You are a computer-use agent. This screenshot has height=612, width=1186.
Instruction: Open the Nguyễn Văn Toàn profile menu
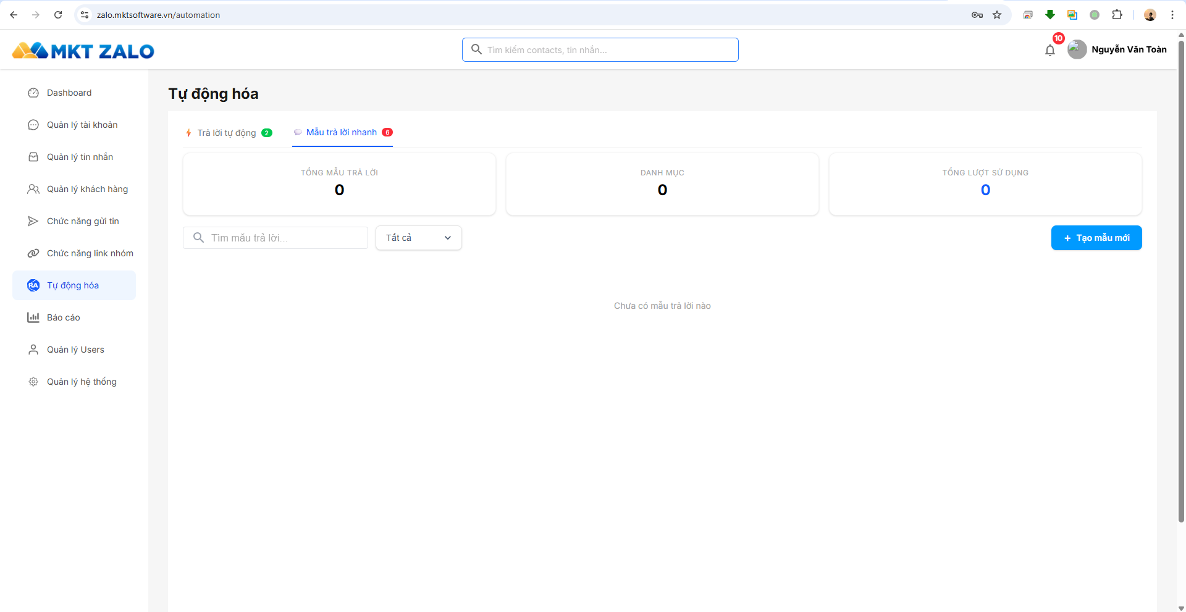[x=1117, y=49]
